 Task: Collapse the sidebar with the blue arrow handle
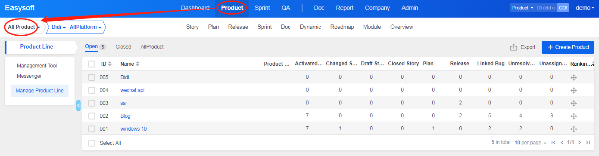(x=78, y=105)
